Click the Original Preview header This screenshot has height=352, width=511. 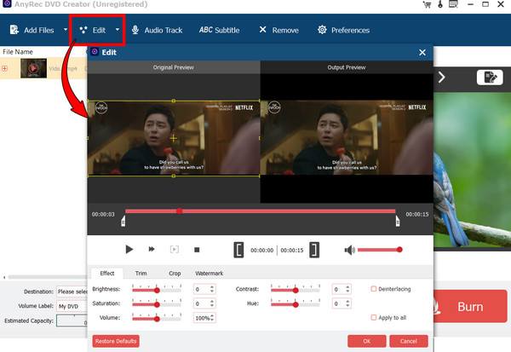(174, 67)
